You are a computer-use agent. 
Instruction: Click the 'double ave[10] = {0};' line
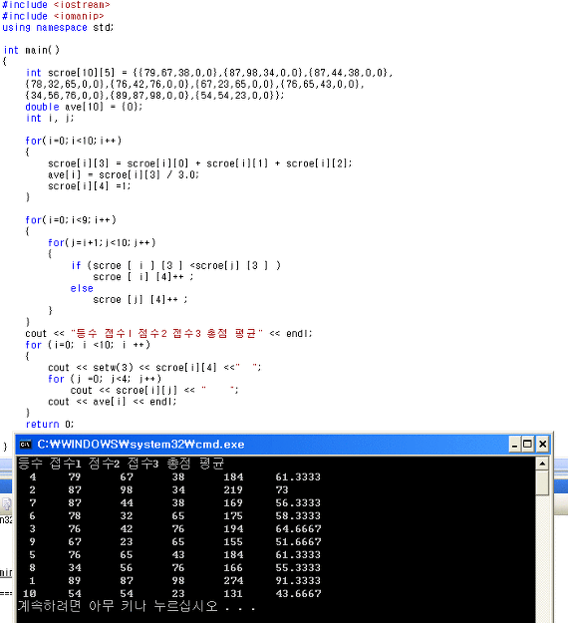click(84, 107)
